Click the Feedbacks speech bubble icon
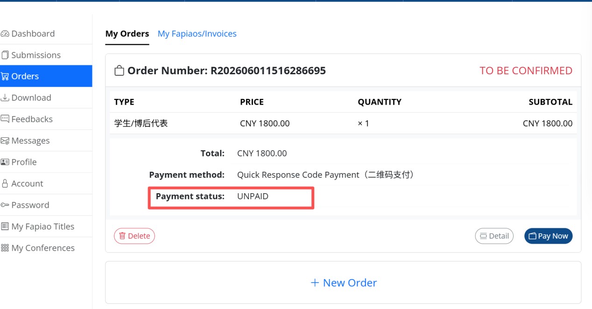Viewport: 592px width, 309px height. tap(5, 119)
